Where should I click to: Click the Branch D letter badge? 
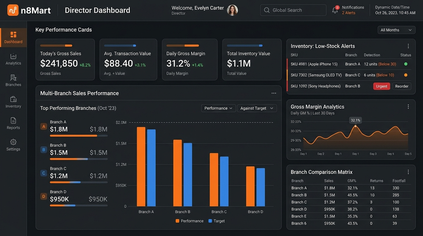coord(44,196)
